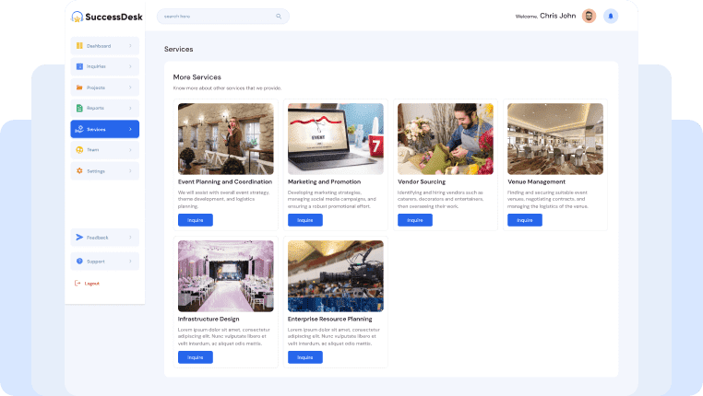Click Inquire for Enterprise Resource Planning
The height and width of the screenshot is (396, 703).
(304, 357)
